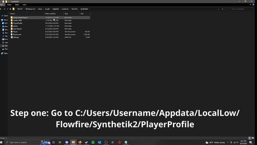Open the Windows Start menu
Image resolution: width=257 pixels, height=145 pixels.
coord(1,142)
